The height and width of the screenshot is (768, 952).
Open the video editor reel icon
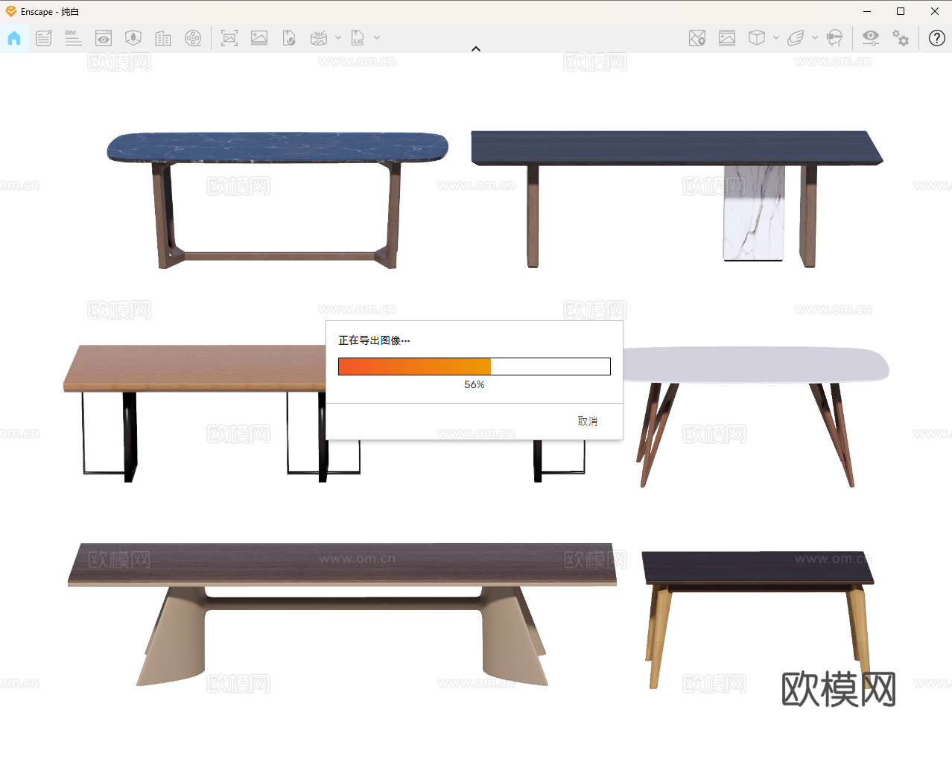pyautogui.click(x=193, y=38)
